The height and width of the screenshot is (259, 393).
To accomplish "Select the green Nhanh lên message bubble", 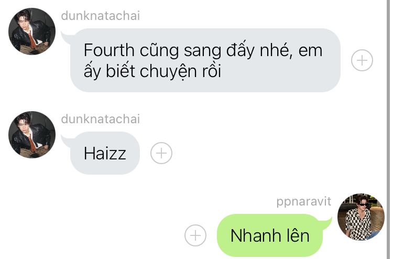I will [x=270, y=235].
